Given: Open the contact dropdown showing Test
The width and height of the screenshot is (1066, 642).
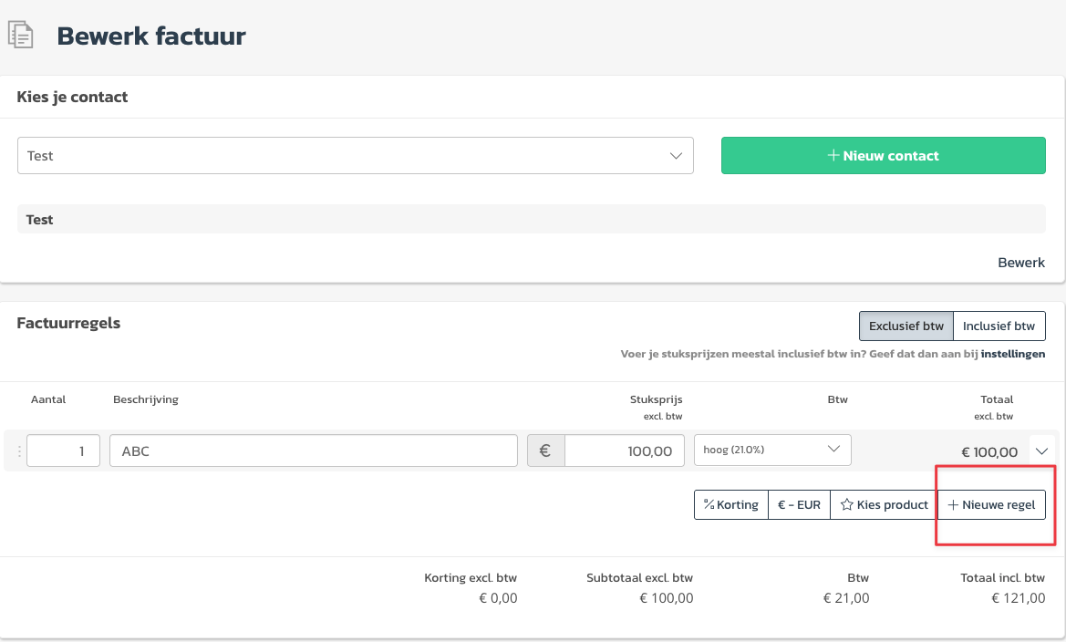Looking at the screenshot, I should tap(355, 156).
